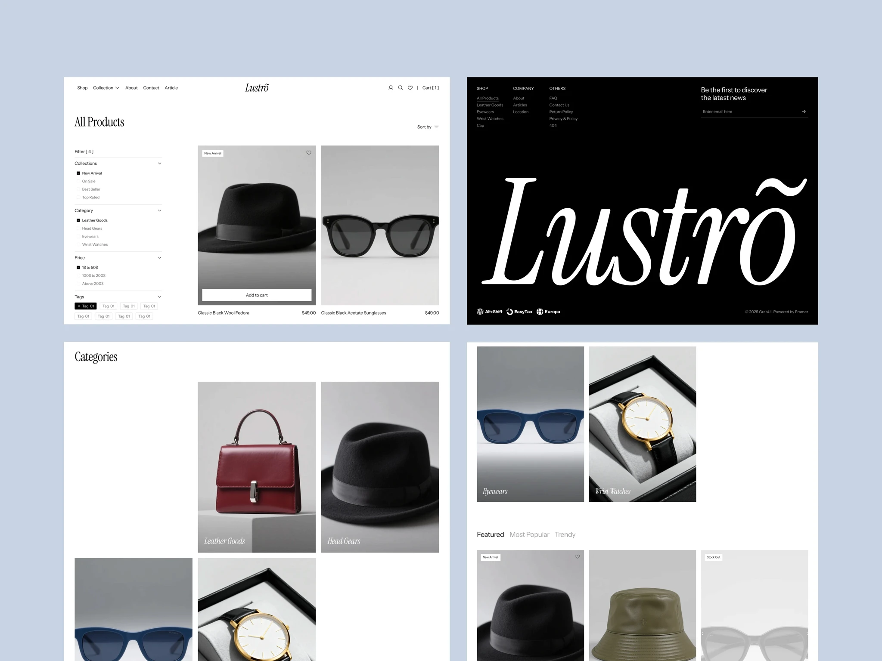Submit the newsletter with the arrow icon

click(x=804, y=111)
